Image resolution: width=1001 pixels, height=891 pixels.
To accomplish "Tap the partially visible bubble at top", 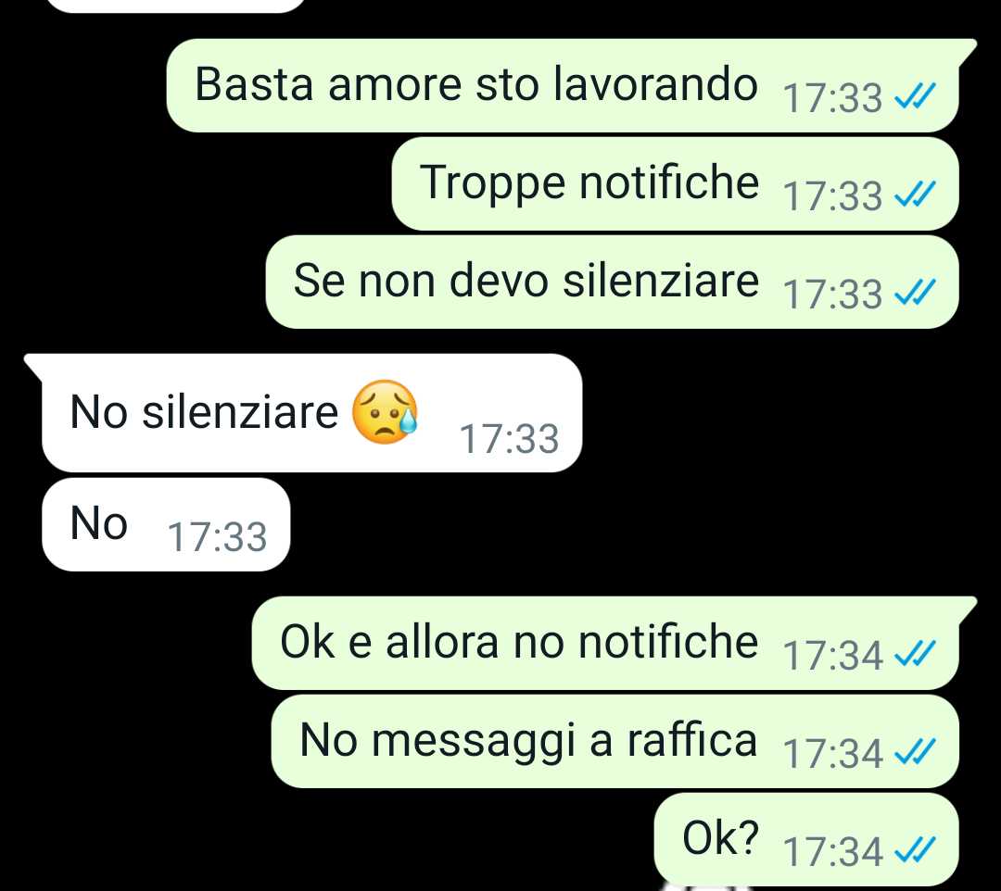I will click(177, 6).
